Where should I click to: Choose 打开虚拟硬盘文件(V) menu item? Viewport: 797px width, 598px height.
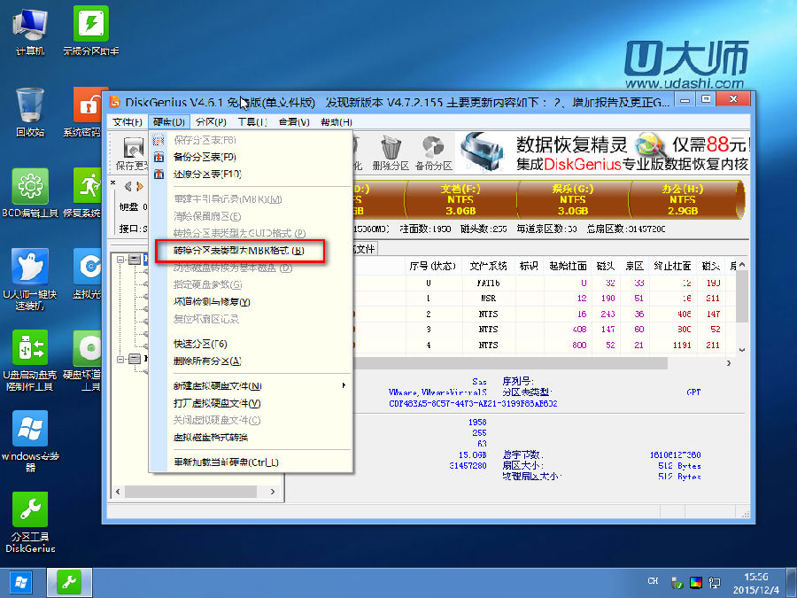(x=251, y=403)
